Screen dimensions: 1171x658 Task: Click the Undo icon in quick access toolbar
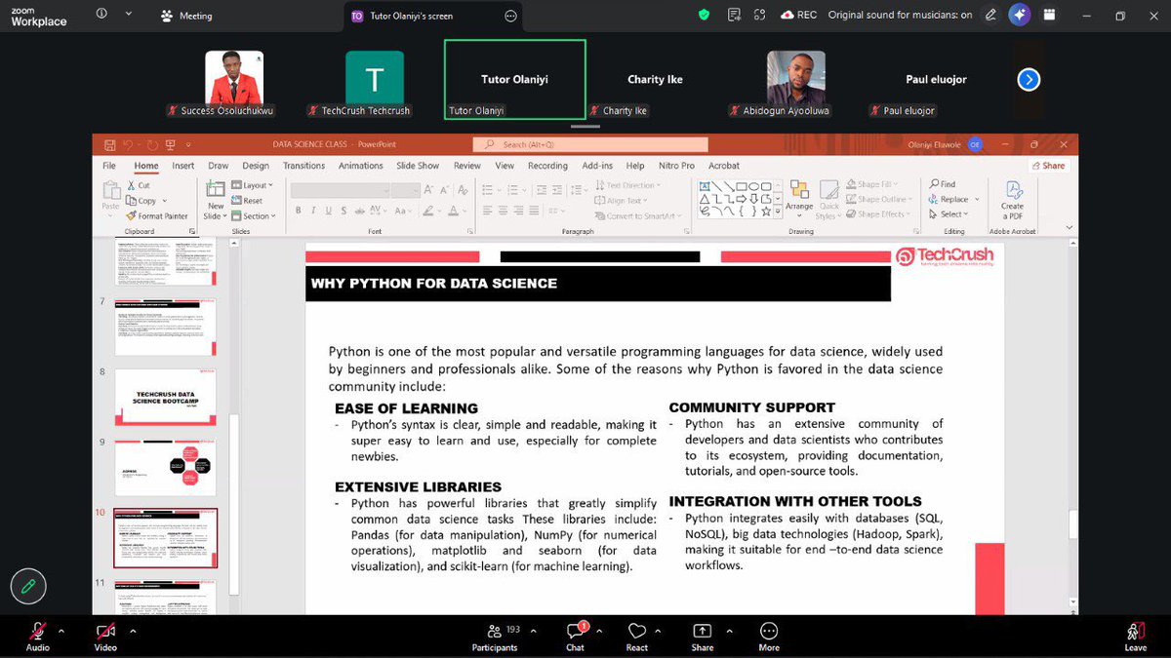click(128, 144)
